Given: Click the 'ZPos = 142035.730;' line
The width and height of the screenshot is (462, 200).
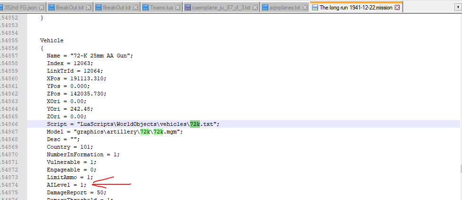Looking at the screenshot, I should click(76, 94).
